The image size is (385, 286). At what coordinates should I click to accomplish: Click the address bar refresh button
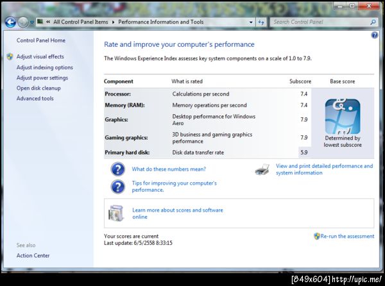261,22
